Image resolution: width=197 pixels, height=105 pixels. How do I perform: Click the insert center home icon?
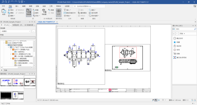pyautogui.click(x=174, y=34)
